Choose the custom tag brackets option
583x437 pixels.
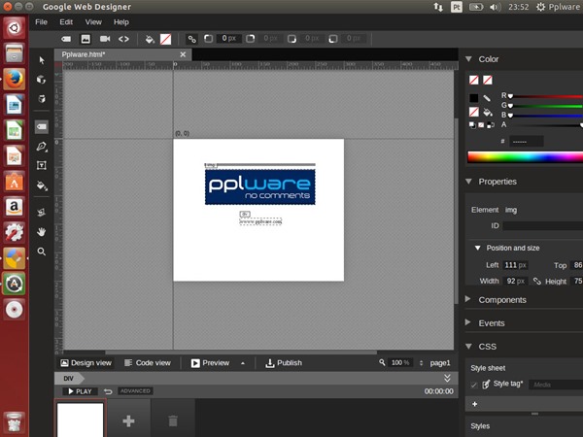(x=123, y=39)
